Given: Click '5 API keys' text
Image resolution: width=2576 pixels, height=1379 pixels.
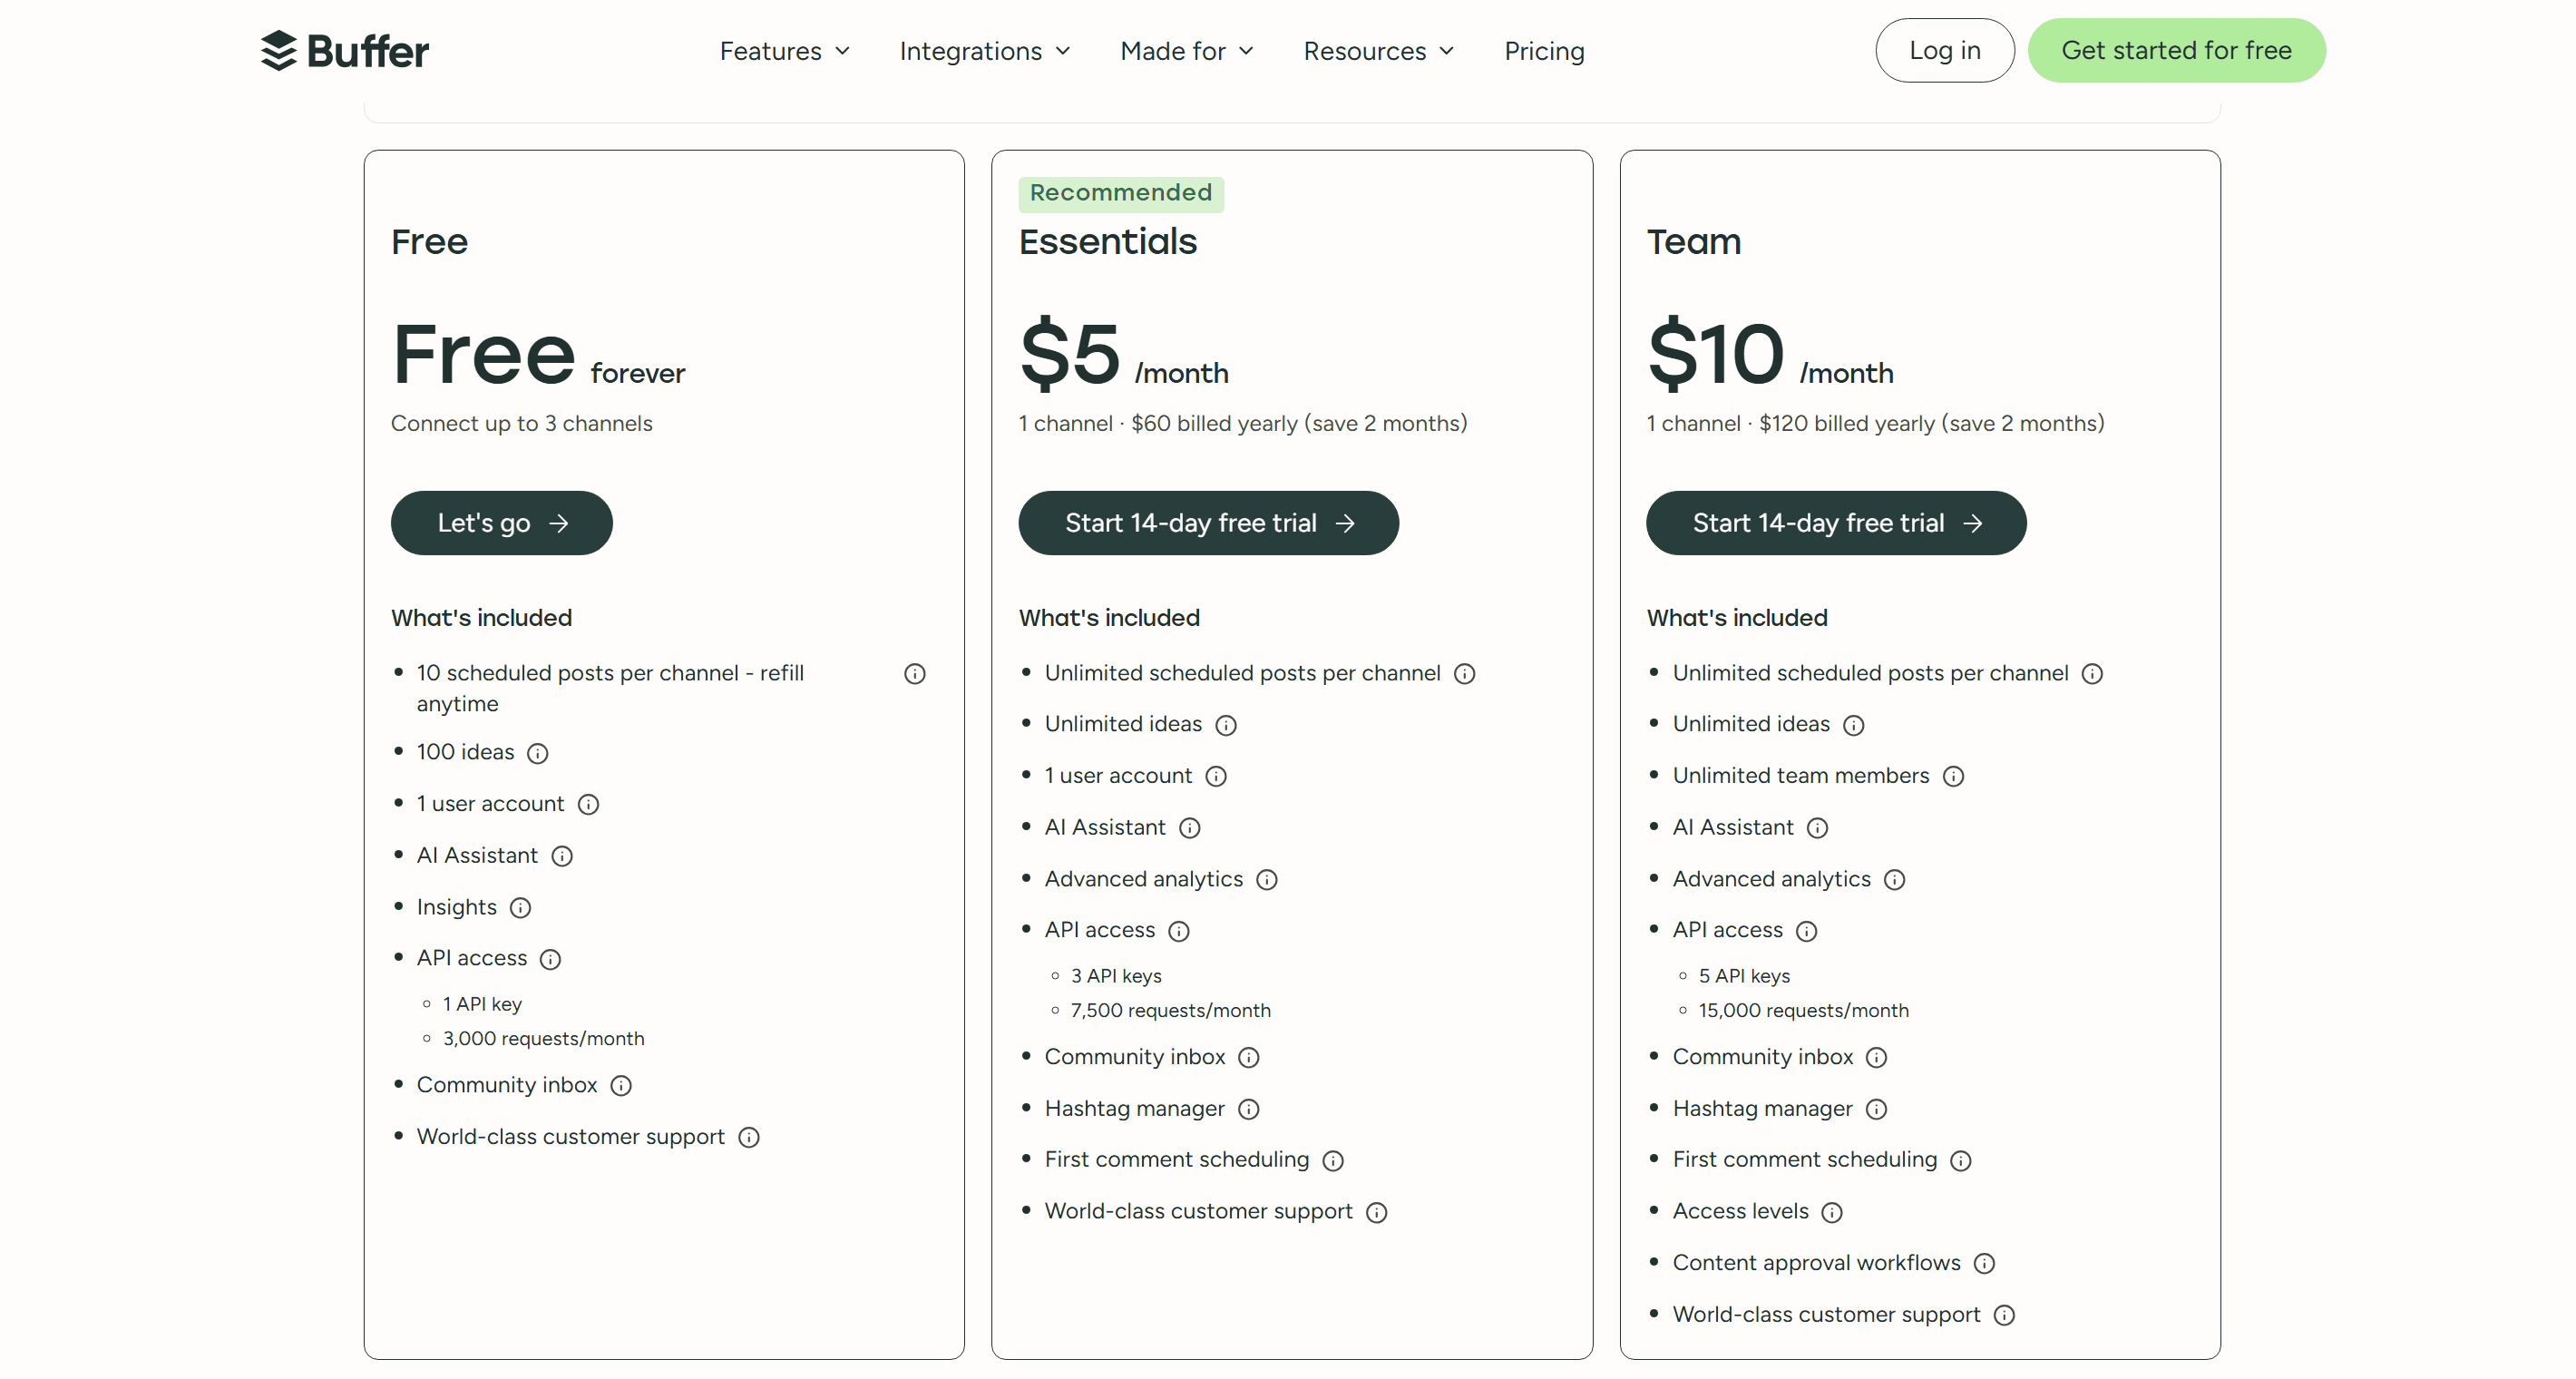Looking at the screenshot, I should [1744, 976].
